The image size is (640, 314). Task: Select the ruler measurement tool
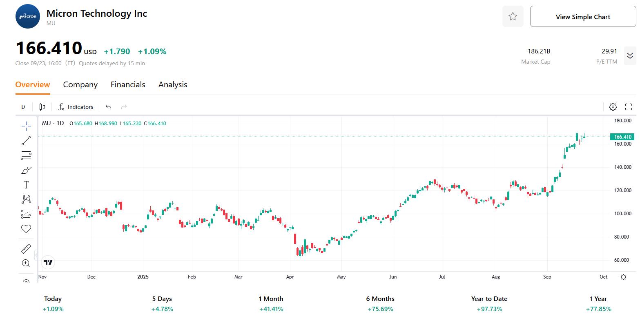pos(25,248)
